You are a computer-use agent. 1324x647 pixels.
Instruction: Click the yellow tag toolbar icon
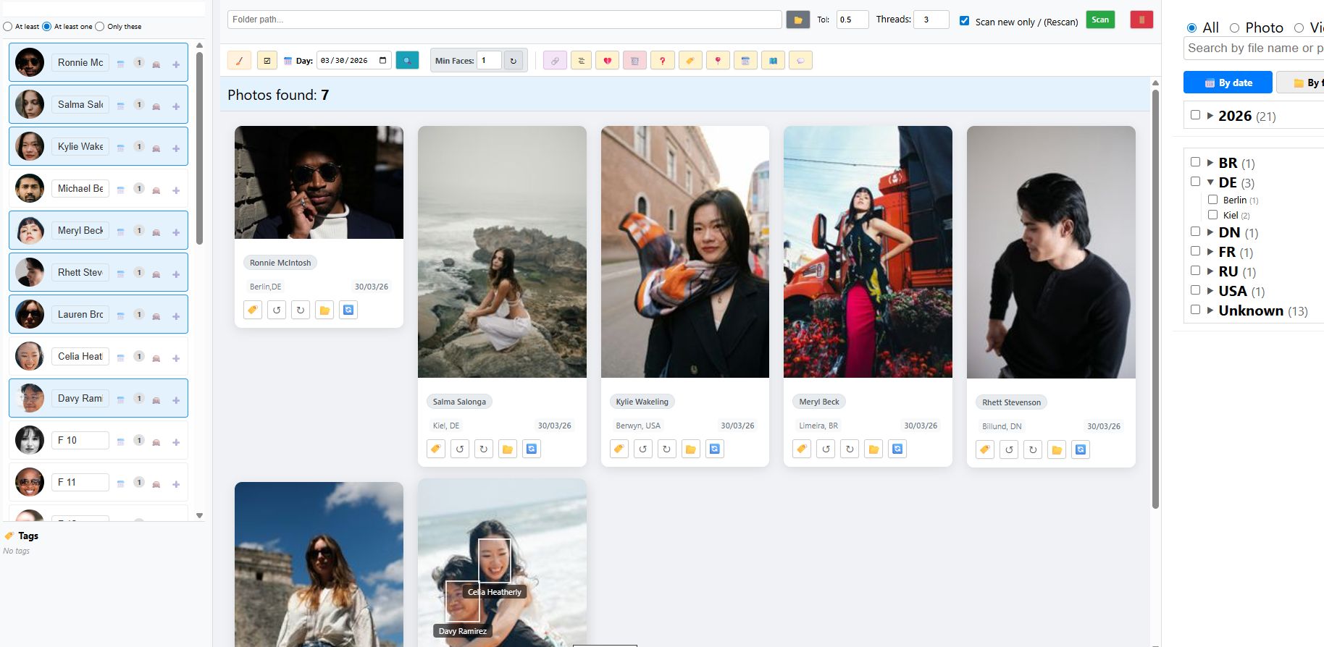click(690, 61)
